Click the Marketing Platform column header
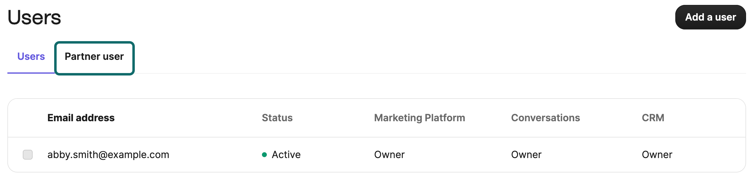 click(419, 118)
